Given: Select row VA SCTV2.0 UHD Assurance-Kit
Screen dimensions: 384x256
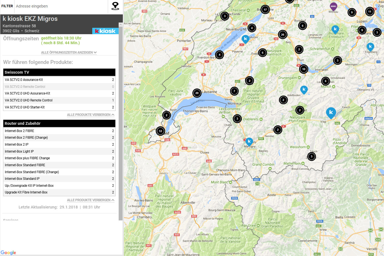Looking at the screenshot, I should (x=59, y=93).
